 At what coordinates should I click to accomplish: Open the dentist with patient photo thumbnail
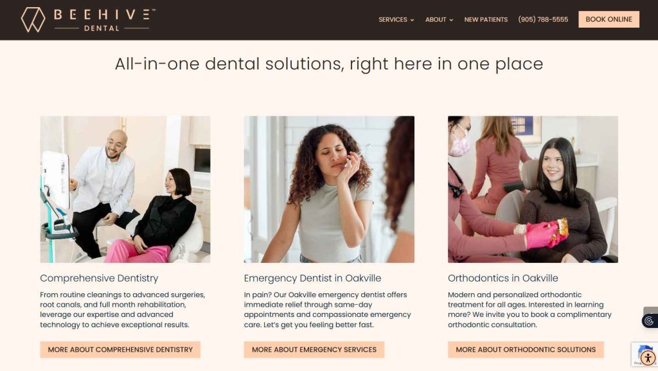coord(125,189)
